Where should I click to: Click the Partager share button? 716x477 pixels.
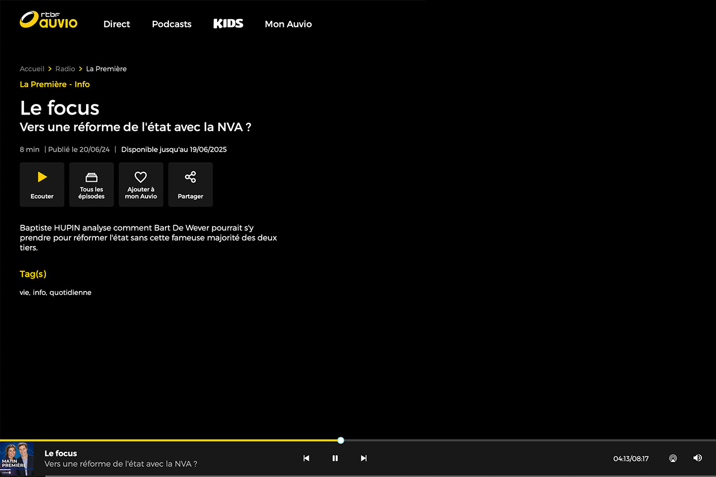(190, 185)
